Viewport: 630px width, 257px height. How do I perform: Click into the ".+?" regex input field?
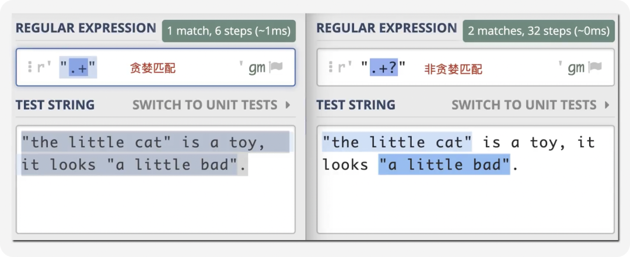(x=513, y=68)
